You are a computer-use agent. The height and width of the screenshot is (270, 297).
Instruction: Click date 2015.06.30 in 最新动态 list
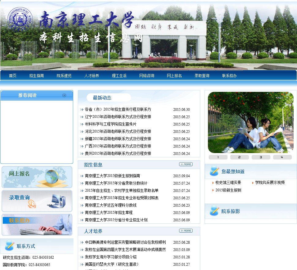(182, 110)
